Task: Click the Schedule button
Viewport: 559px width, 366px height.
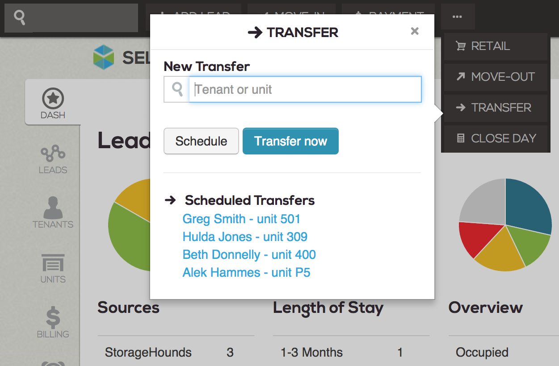Action: tap(201, 141)
